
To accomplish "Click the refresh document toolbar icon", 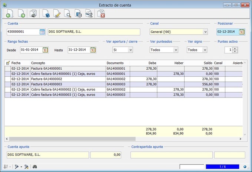I will pos(46,14).
